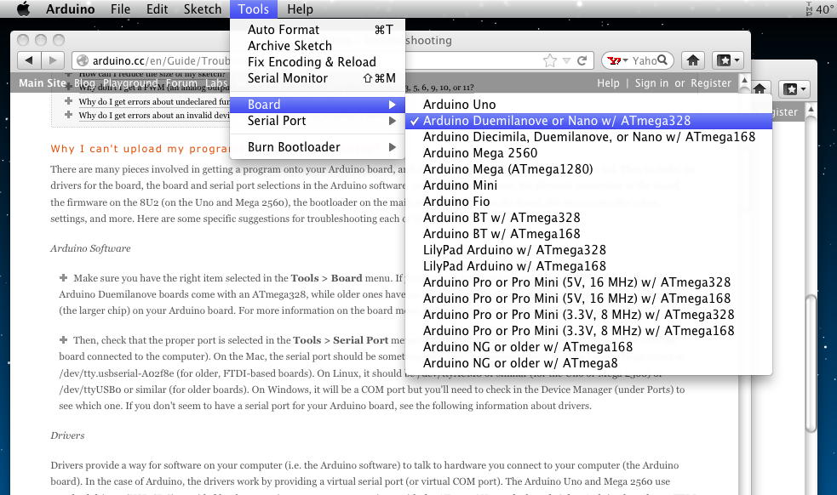Go forward with the browser forward arrow
Viewport: 837px width, 495px height.
click(x=52, y=60)
